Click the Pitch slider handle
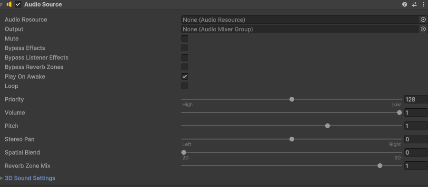This screenshot has width=428, height=187. [328, 126]
